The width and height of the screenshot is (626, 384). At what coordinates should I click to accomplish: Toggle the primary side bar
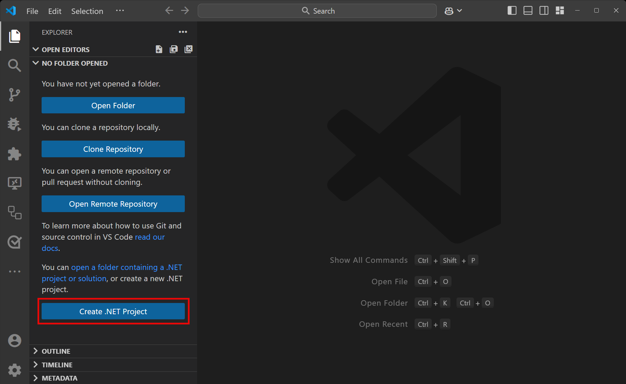[x=512, y=11]
